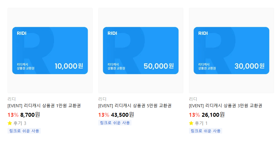Click the 리디 brand name above 3만원 교환권
This screenshot has width=278, height=147.
(x=193, y=99)
